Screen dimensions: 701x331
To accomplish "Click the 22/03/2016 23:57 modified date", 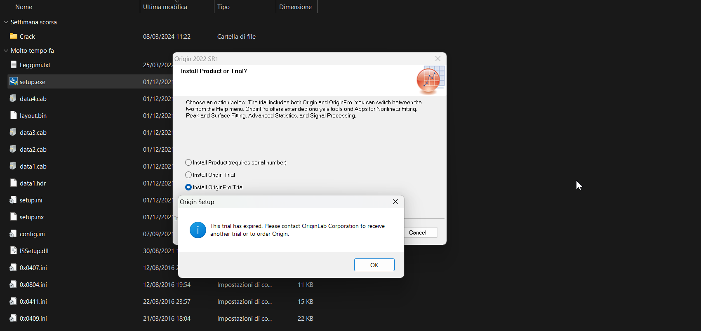I will [x=167, y=302].
